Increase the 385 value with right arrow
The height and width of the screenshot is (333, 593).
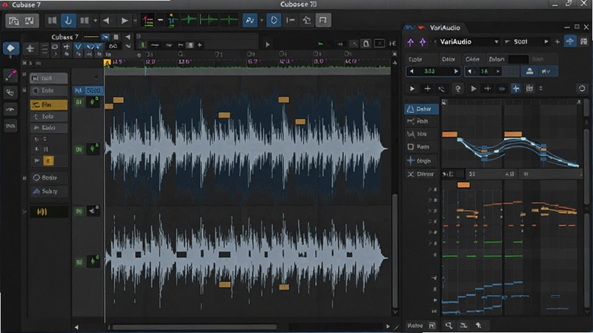pos(456,71)
